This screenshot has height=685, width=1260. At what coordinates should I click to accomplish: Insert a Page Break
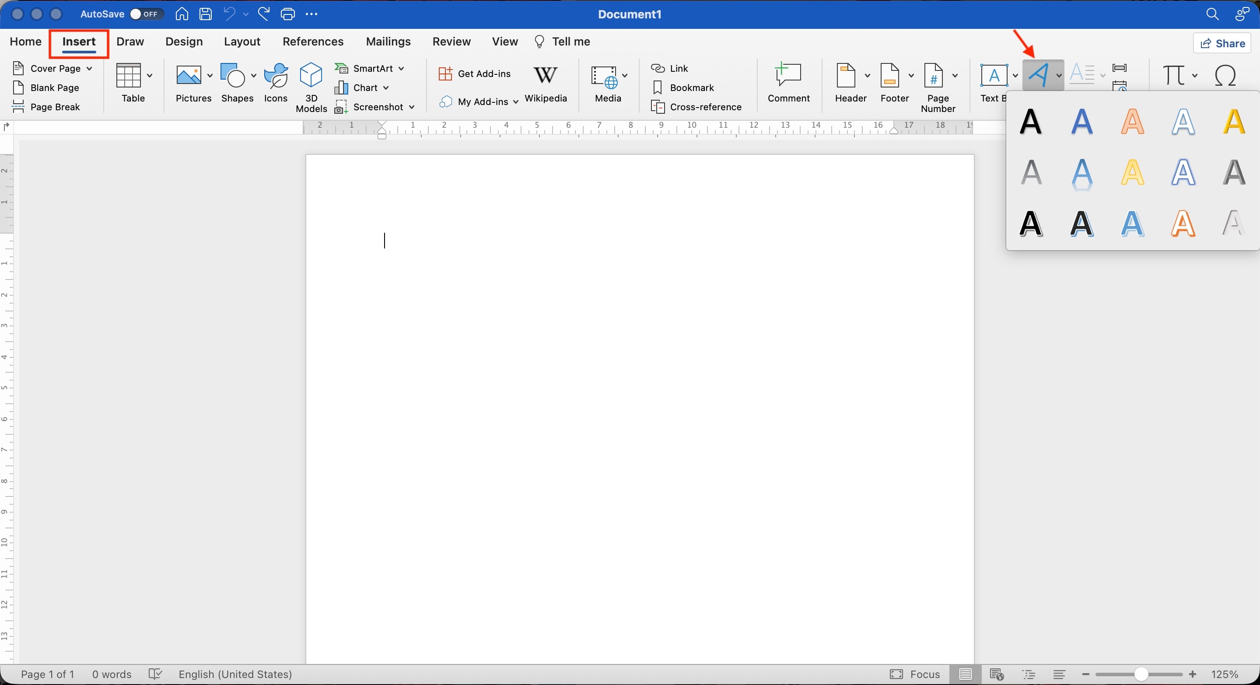click(x=46, y=107)
